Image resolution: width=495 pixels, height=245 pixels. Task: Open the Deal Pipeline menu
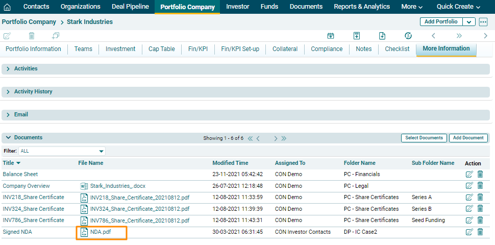click(x=130, y=7)
